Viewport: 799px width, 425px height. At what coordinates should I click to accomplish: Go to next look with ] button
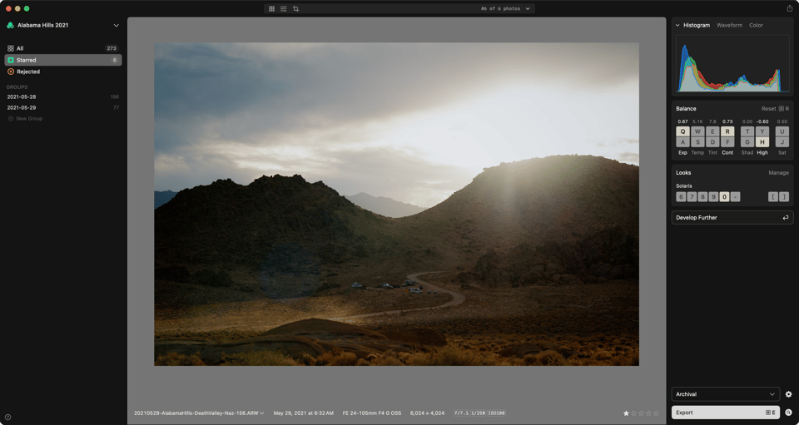(x=784, y=197)
